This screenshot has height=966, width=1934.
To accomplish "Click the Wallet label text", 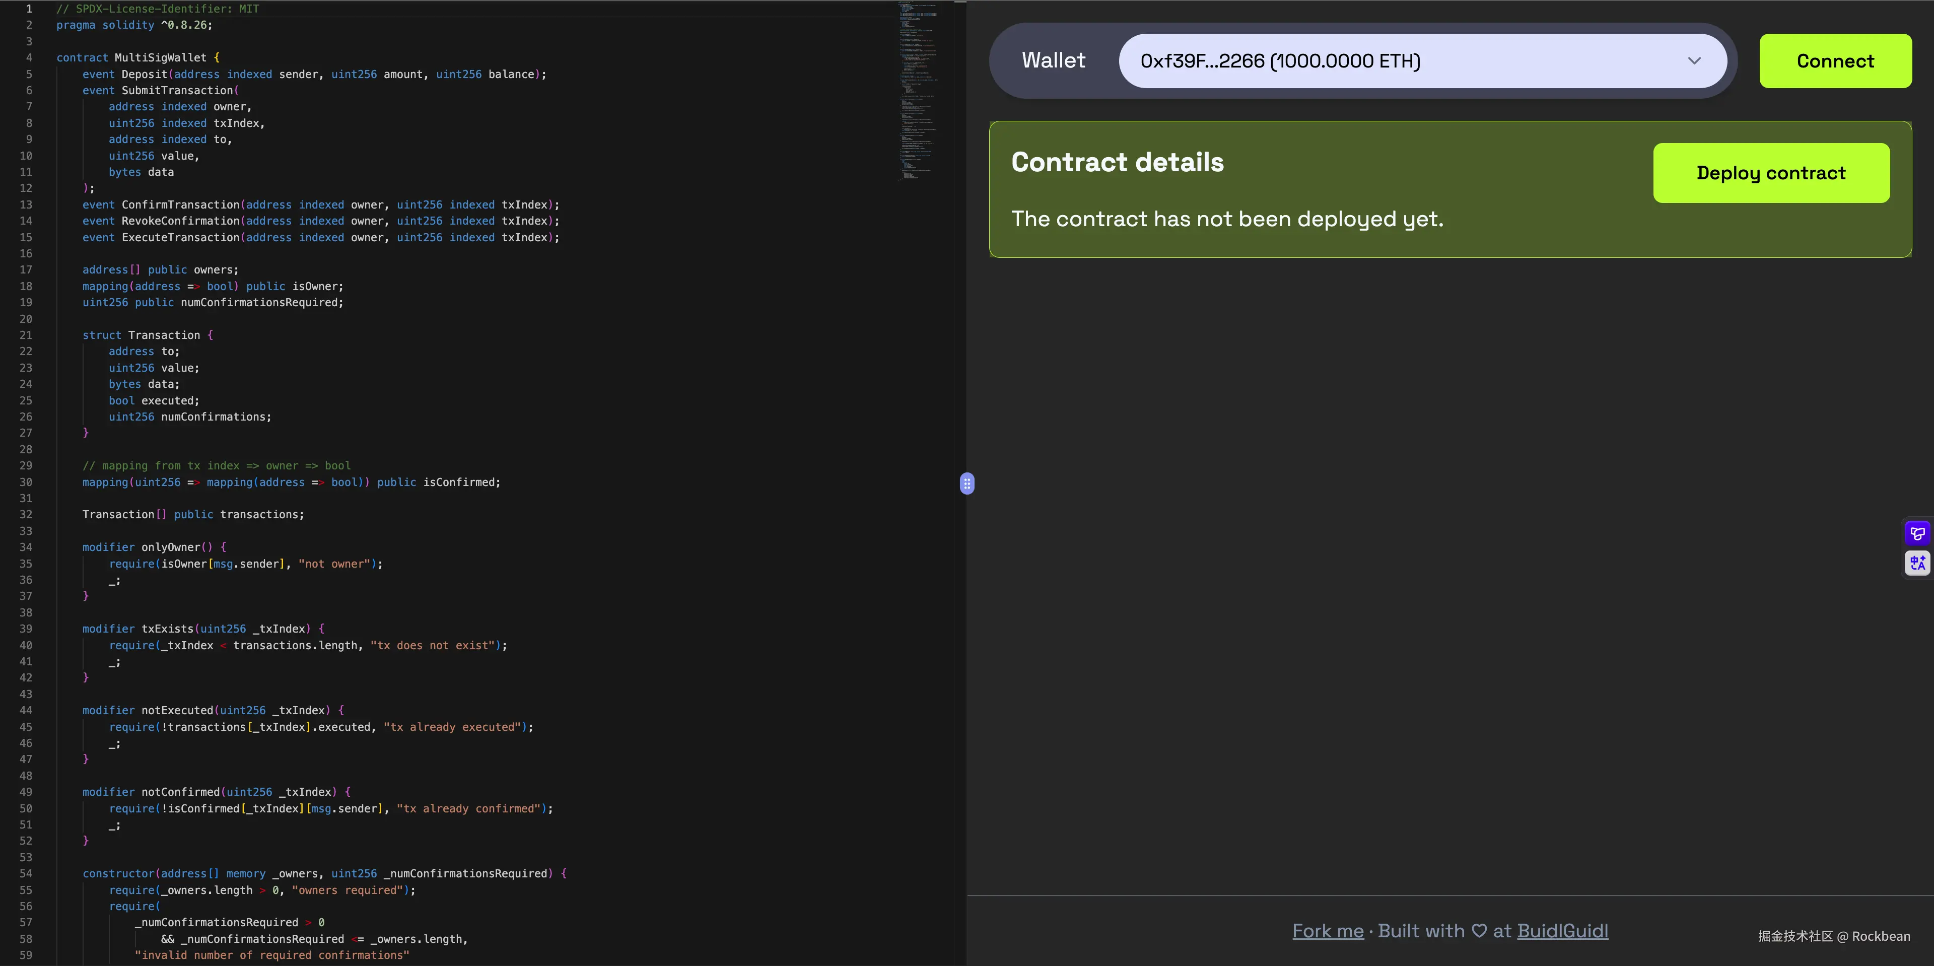I will pyautogui.click(x=1053, y=61).
